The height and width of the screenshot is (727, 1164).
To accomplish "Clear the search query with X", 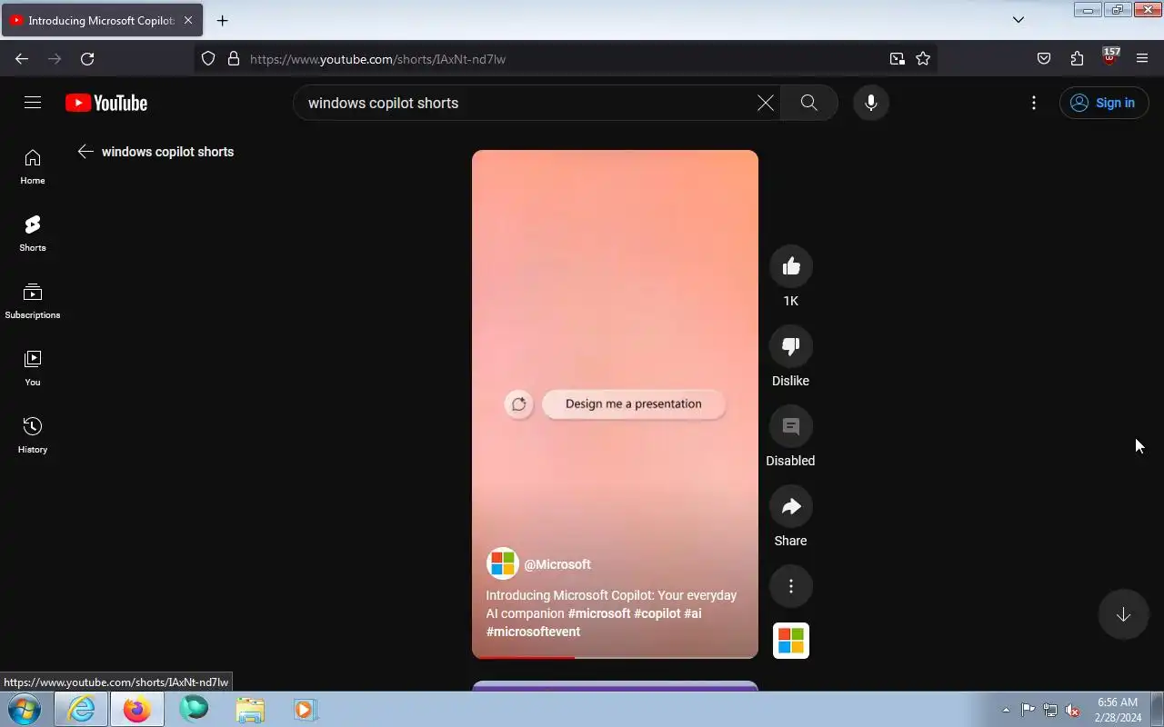I will 766,103.
